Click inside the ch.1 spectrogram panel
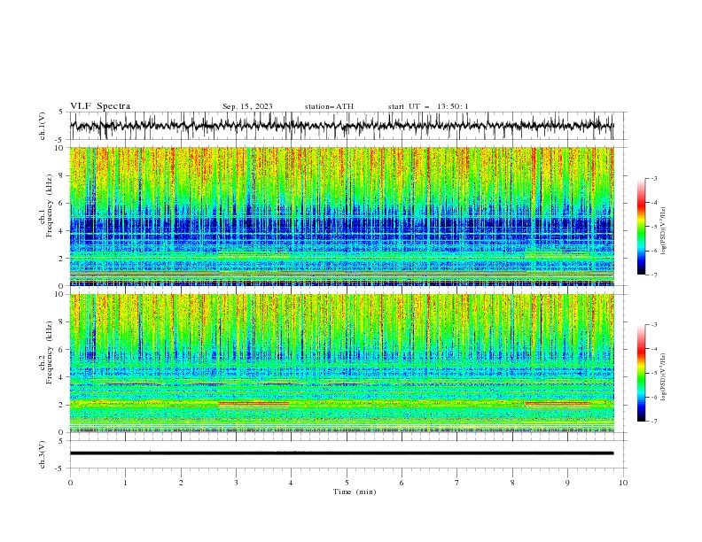 341,216
